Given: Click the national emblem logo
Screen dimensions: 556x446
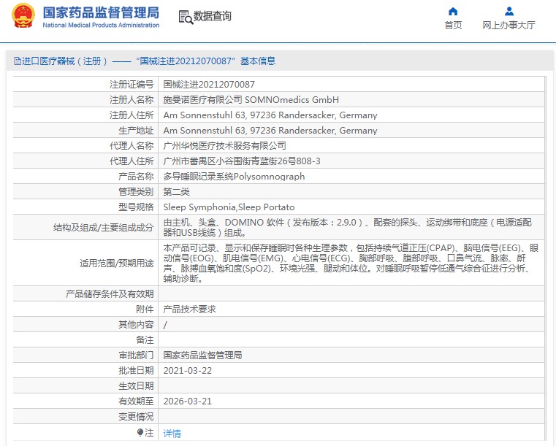Looking at the screenshot, I should tap(23, 15).
